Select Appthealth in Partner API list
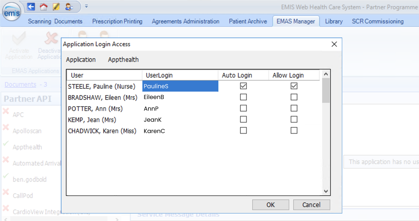Screen dimensions: 419x221 click(27, 147)
